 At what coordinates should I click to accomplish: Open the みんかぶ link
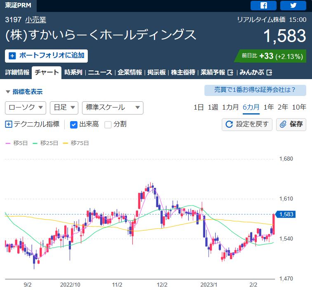pos(252,72)
